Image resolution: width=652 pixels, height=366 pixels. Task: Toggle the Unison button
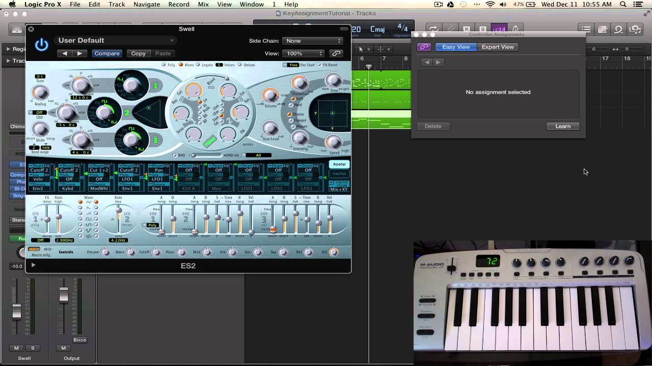[x=247, y=65]
